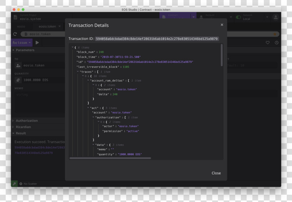Click the Close button in the dialog
292x202 pixels.
[216, 173]
